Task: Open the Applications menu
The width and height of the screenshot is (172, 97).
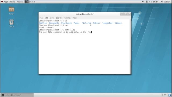Action: pyautogui.click(x=9, y=2)
